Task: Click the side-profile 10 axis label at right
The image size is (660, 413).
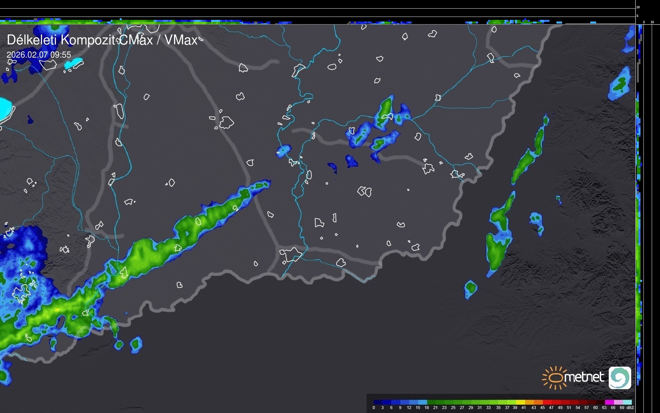Action: coord(652,22)
